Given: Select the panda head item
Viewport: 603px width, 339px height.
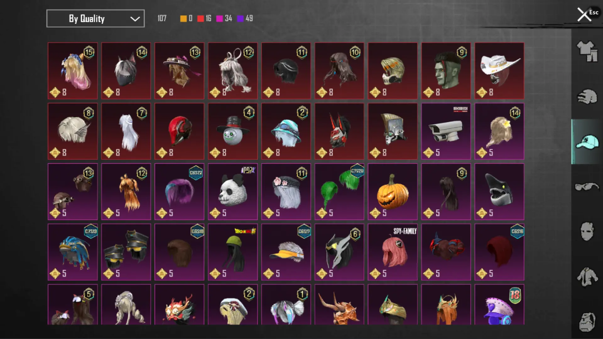Looking at the screenshot, I should point(233,191).
